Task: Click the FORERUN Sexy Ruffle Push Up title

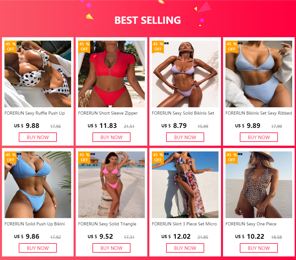Action: tap(35, 113)
